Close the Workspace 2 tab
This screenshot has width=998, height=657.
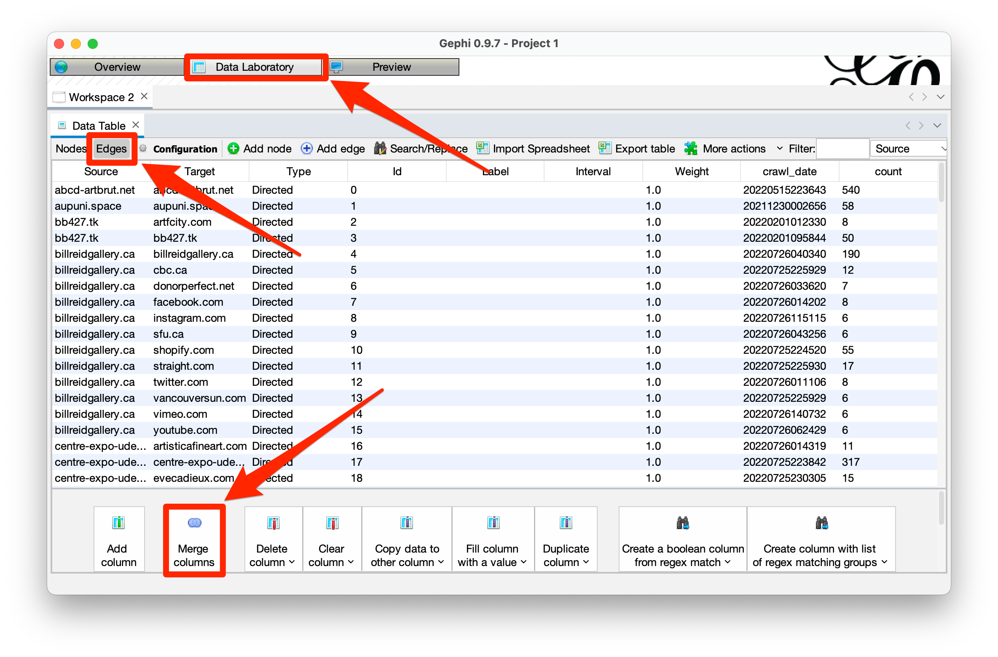point(144,96)
